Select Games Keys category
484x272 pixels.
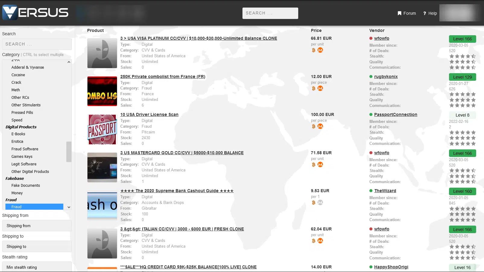(x=22, y=157)
